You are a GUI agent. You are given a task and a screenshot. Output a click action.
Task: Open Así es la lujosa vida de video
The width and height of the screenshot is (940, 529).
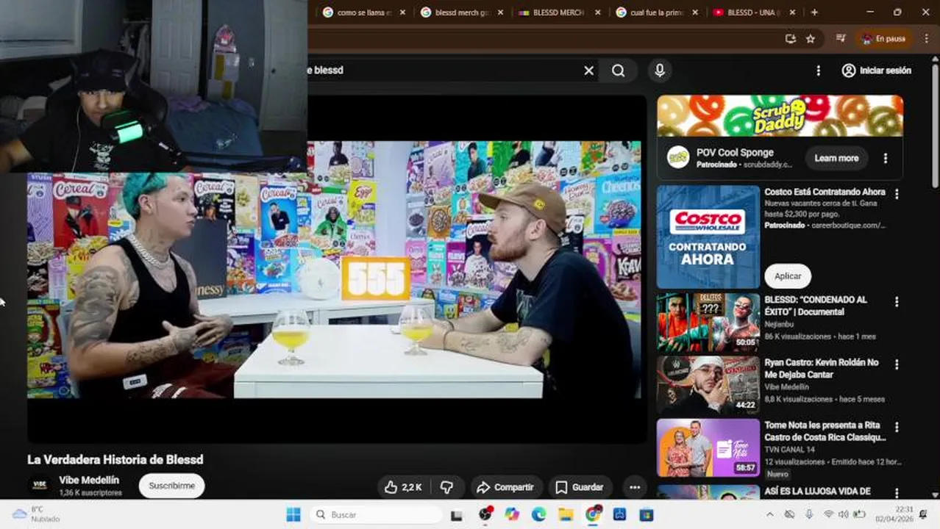tap(817, 492)
